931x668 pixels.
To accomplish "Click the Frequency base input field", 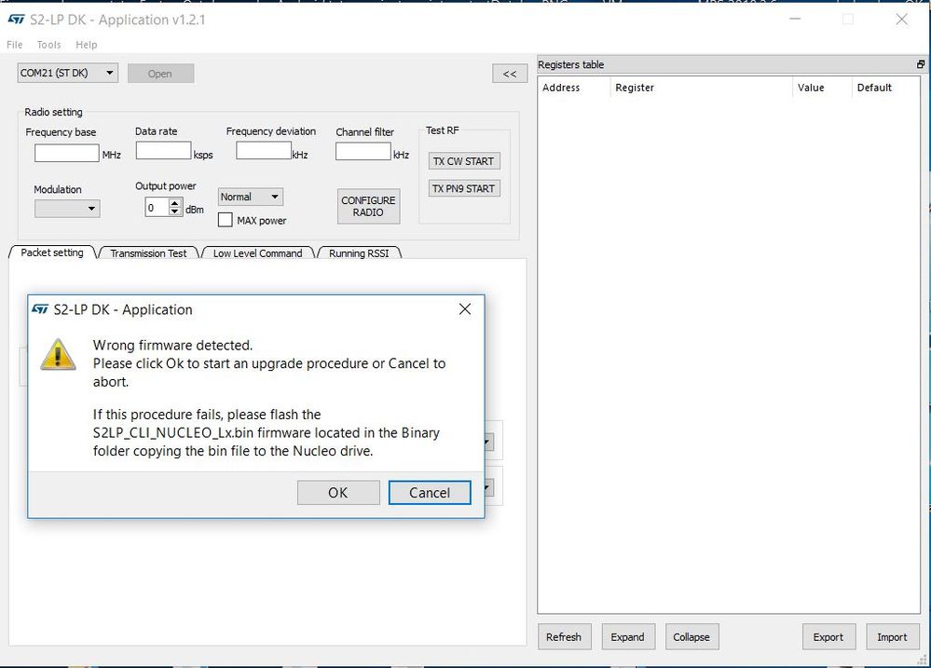I will tap(66, 153).
